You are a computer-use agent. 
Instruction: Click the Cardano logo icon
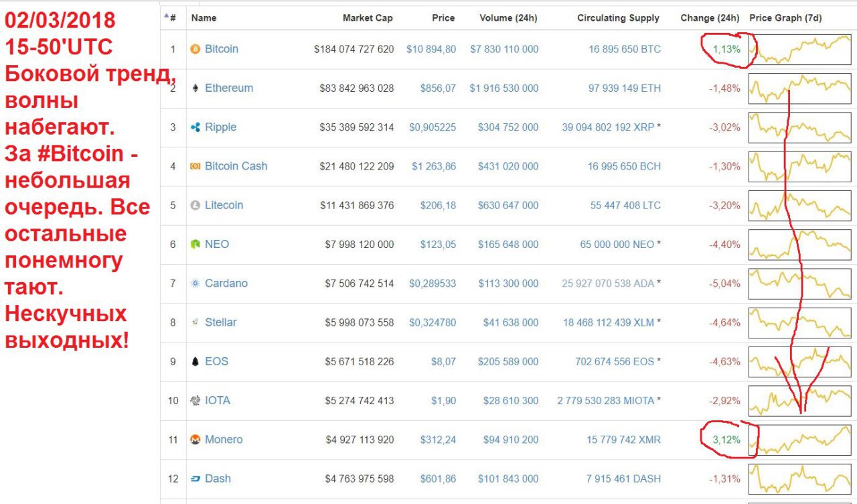tap(196, 283)
